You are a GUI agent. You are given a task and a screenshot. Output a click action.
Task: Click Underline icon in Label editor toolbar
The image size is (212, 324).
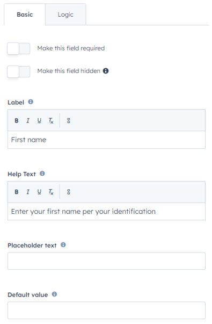[39, 121]
